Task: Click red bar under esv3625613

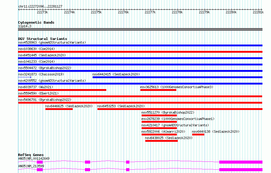Action: click(x=158, y=90)
